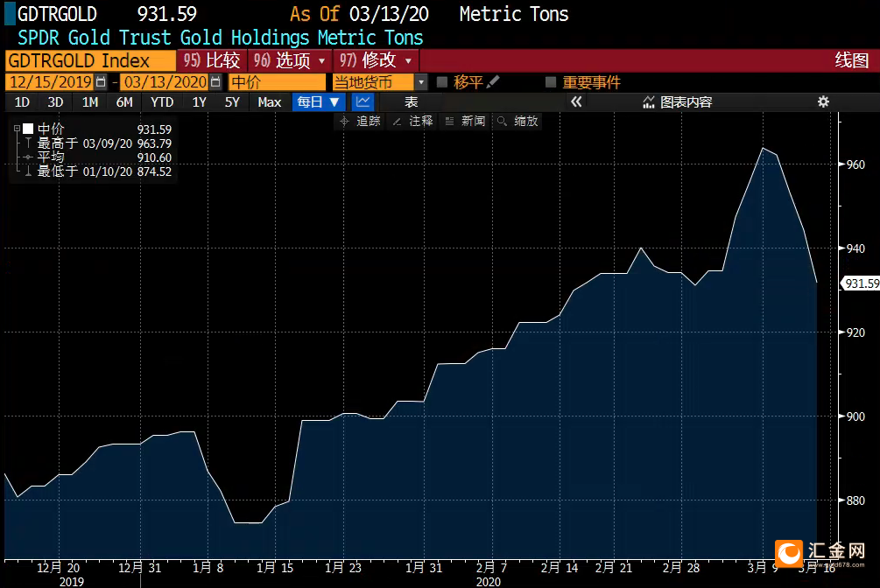Enable the 移平 checkbox
The image size is (880, 588).
tap(442, 82)
